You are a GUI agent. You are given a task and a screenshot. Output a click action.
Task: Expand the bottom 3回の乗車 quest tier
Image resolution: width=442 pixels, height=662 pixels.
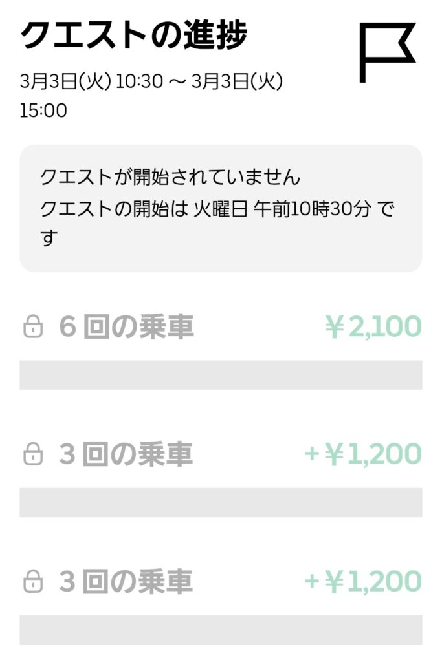pyautogui.click(x=129, y=580)
